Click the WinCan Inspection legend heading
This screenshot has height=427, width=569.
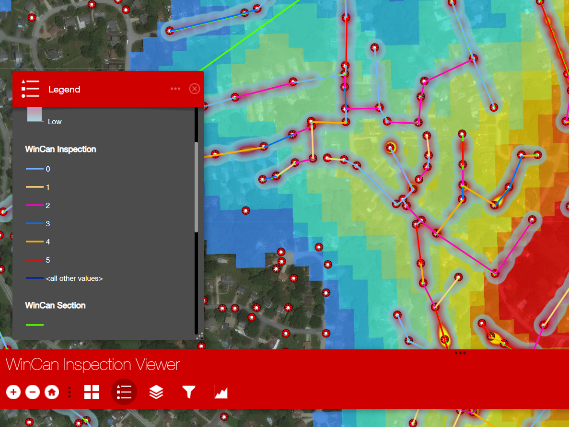(x=60, y=149)
